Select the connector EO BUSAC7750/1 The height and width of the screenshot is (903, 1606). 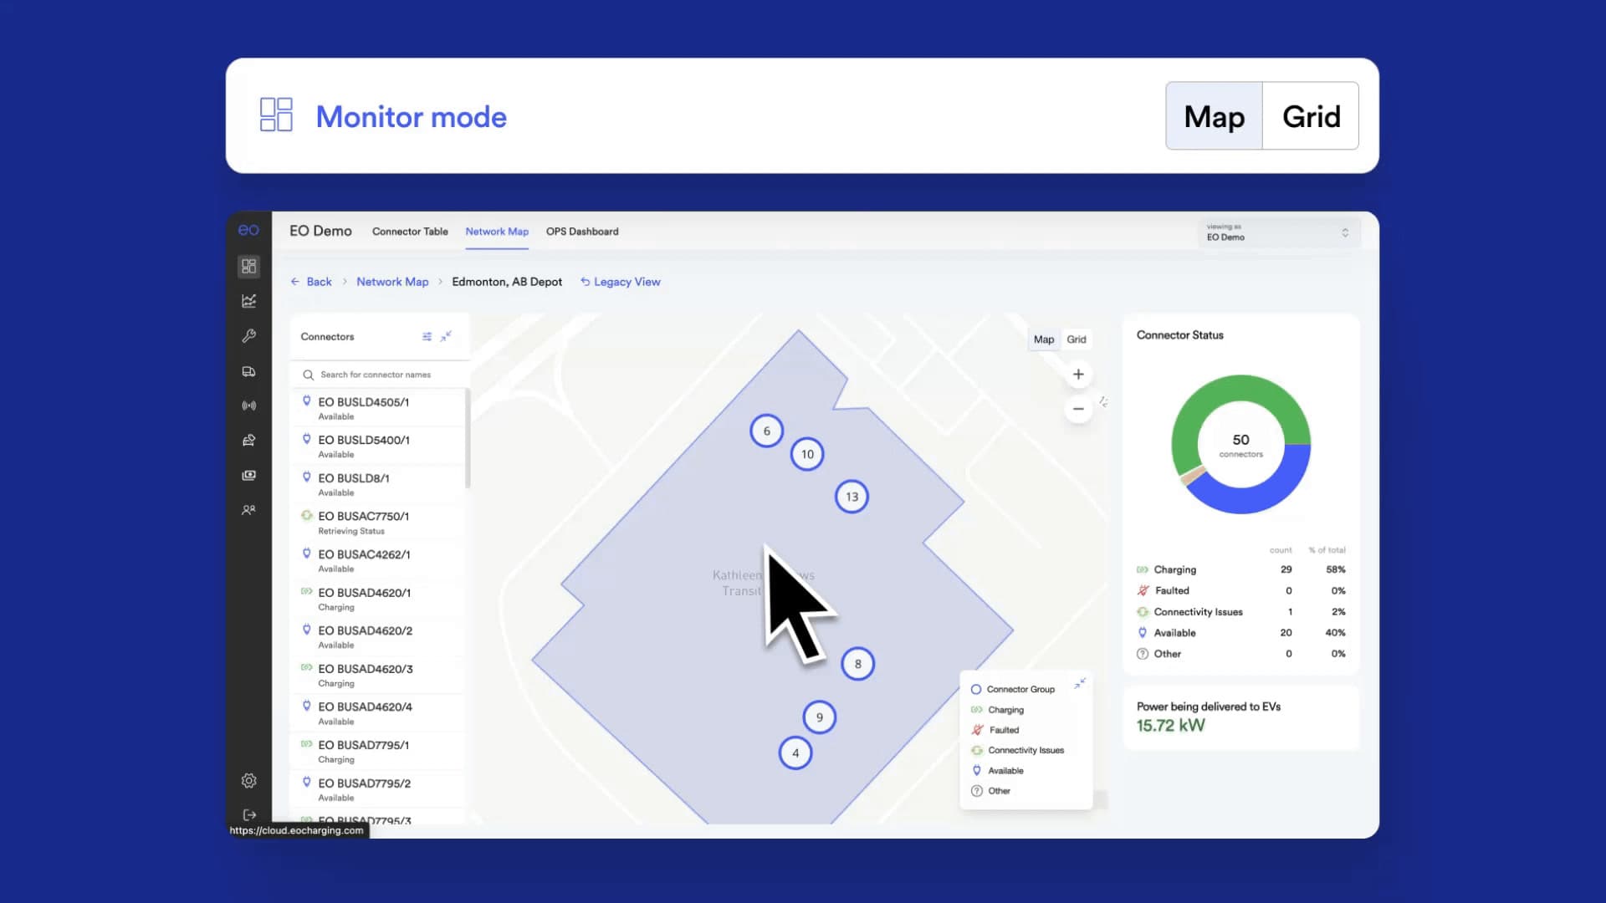pyautogui.click(x=378, y=523)
